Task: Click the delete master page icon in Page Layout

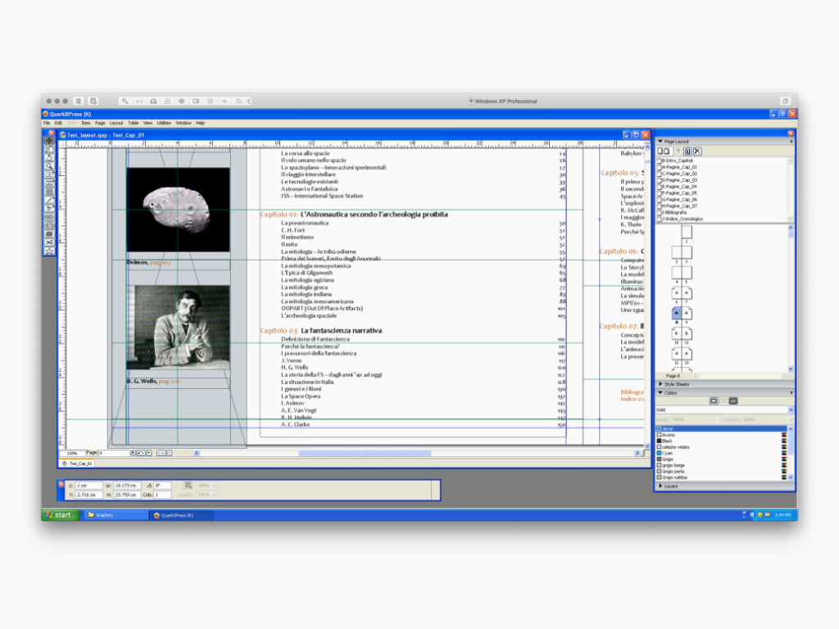Action: tap(697, 152)
